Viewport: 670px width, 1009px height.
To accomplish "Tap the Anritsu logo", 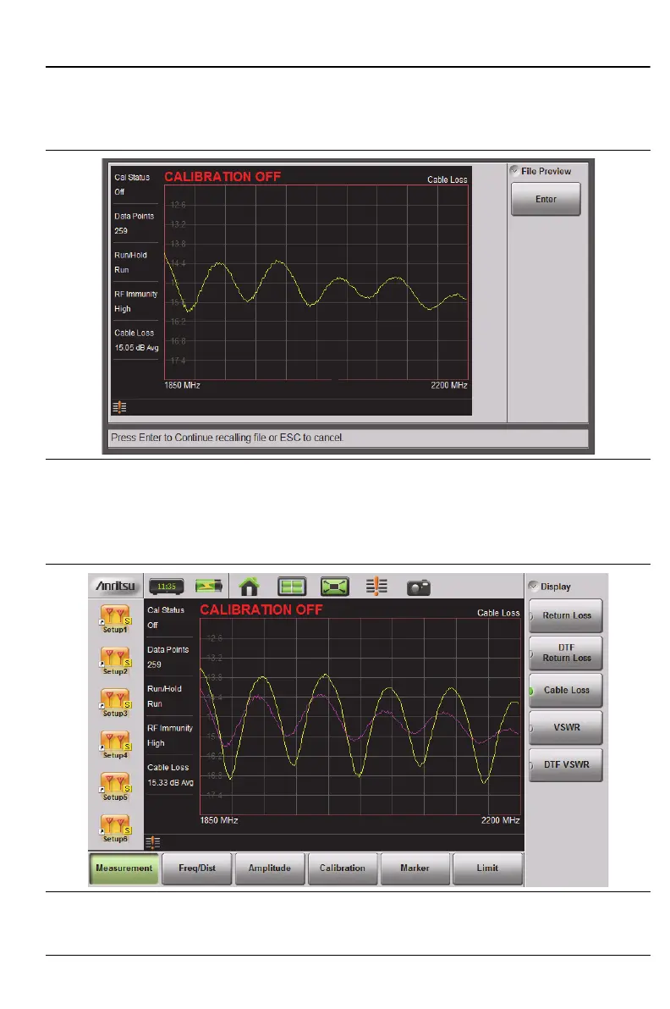I will pyautogui.click(x=116, y=586).
